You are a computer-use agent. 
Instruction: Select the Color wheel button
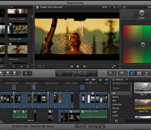coord(142,14)
